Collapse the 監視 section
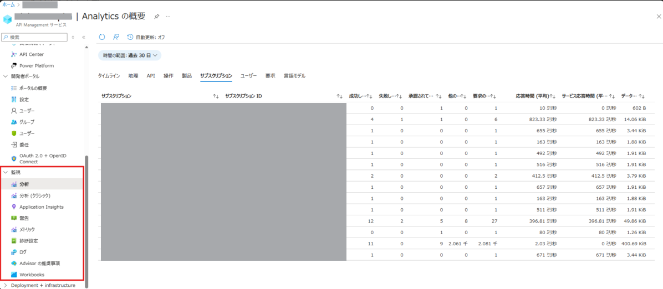663x289 pixels. pos(6,172)
